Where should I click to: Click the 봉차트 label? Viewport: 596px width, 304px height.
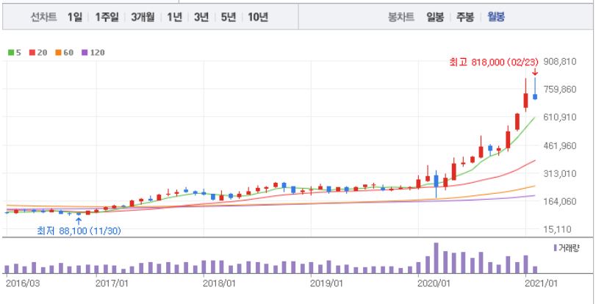(401, 17)
